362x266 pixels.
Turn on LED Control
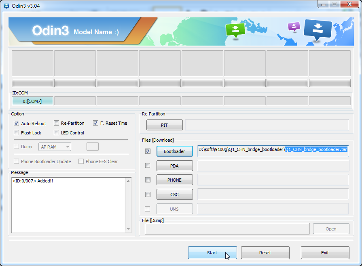click(x=56, y=133)
